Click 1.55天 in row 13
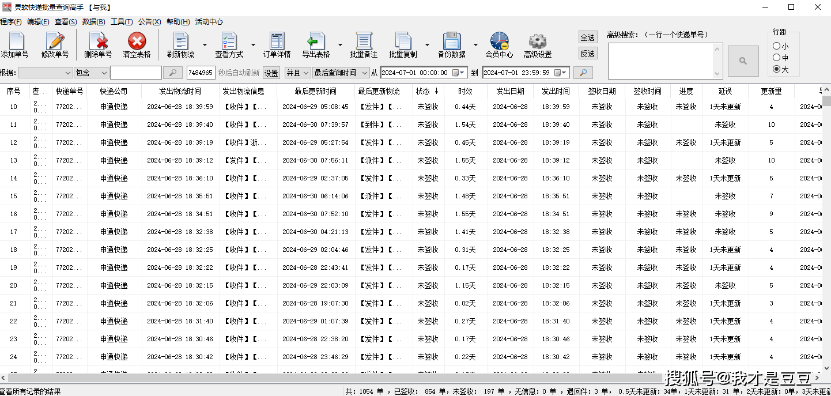The height and width of the screenshot is (396, 831). tap(465, 160)
